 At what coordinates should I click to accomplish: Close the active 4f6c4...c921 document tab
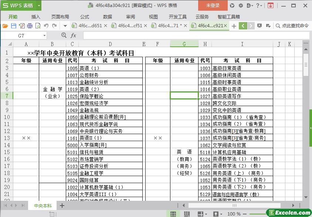pyautogui.click(x=225, y=26)
